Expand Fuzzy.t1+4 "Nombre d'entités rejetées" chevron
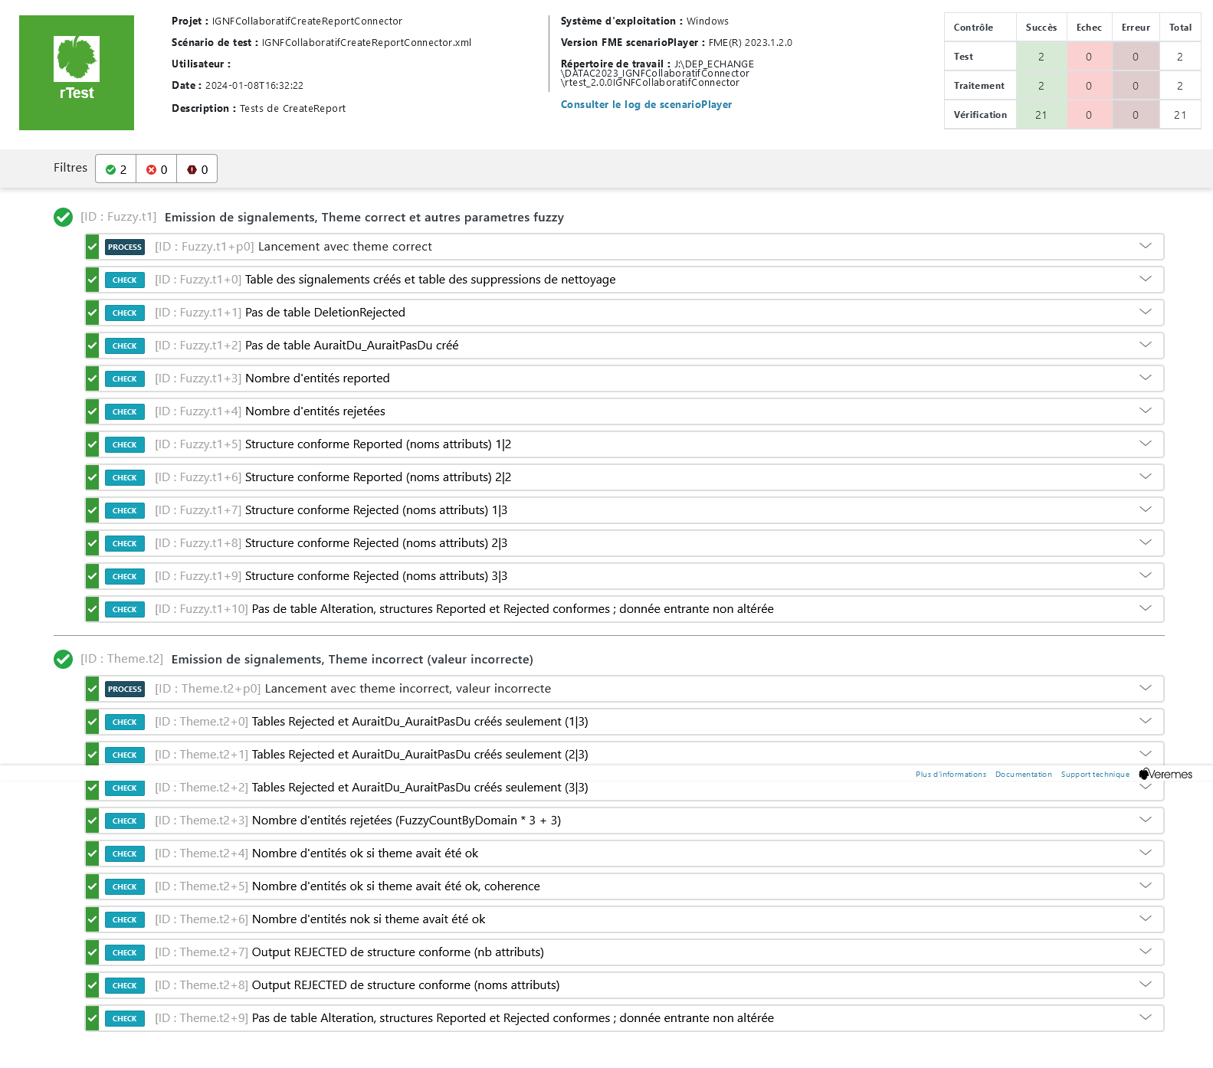Viewport: 1213px width, 1068px height. coord(1146,411)
